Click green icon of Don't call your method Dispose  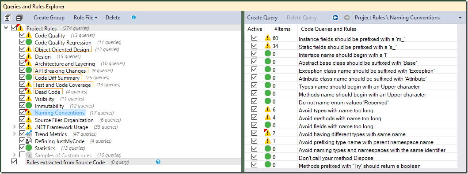pos(268,157)
